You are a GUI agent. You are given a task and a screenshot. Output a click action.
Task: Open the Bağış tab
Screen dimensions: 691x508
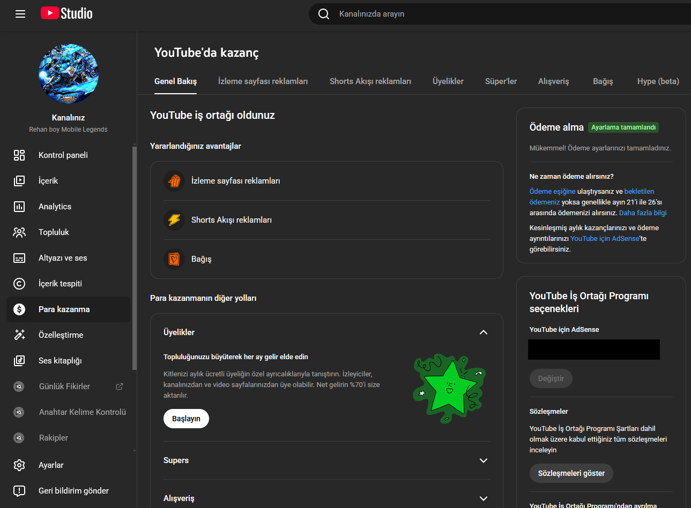click(x=603, y=81)
